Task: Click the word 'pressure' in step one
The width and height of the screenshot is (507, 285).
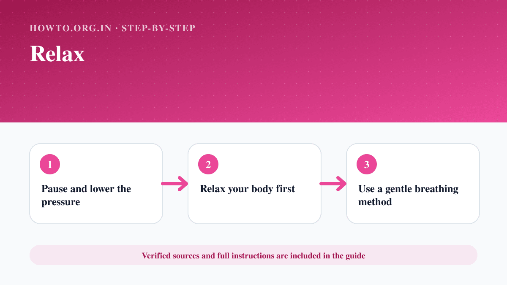Action: click(61, 202)
